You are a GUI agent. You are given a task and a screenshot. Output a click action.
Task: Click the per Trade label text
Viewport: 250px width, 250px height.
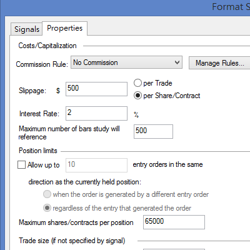pyautogui.click(x=157, y=83)
